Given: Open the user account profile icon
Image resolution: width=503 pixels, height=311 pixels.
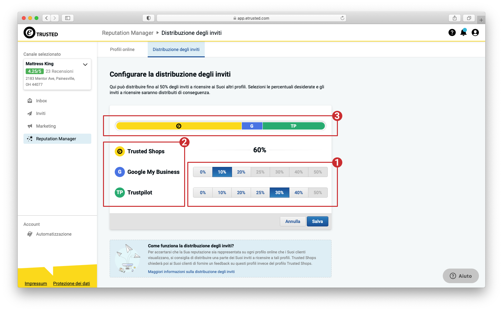Looking at the screenshot, I should pyautogui.click(x=475, y=32).
